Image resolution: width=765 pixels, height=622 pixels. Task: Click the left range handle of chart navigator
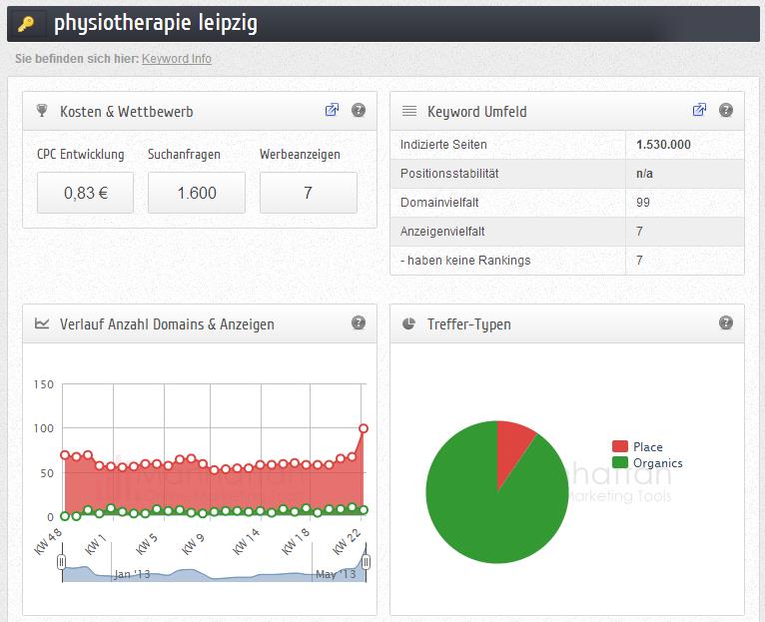pyautogui.click(x=62, y=562)
